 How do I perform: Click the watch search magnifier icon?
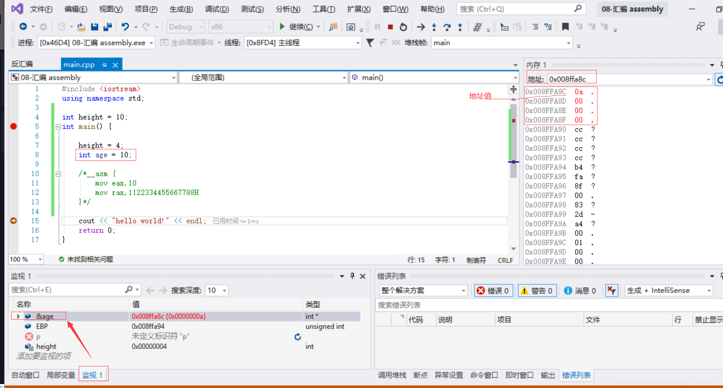click(129, 290)
